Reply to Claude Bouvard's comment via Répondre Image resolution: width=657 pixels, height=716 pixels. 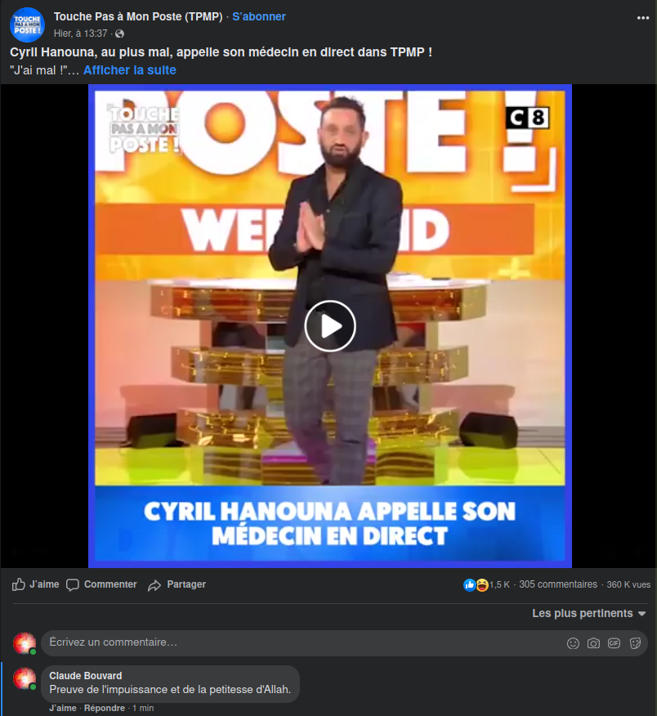[x=105, y=708]
